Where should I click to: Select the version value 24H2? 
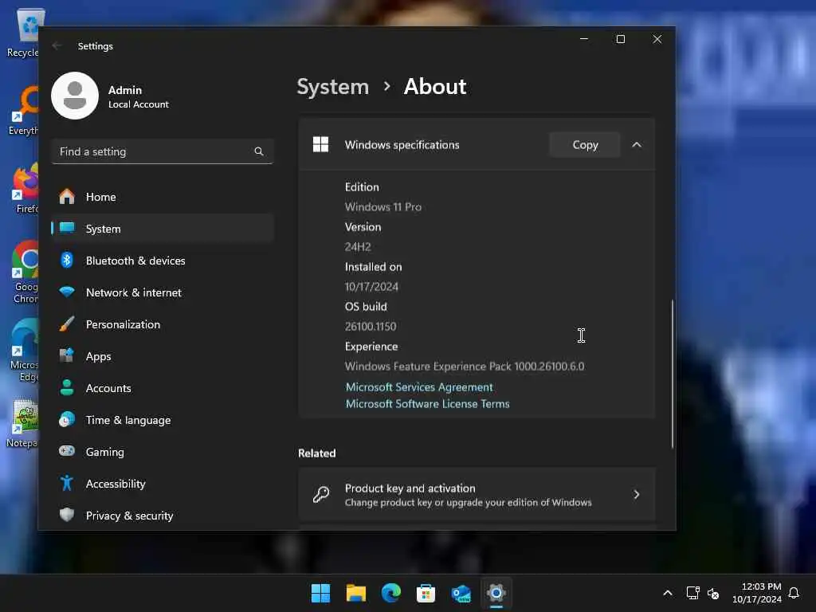[x=358, y=247]
